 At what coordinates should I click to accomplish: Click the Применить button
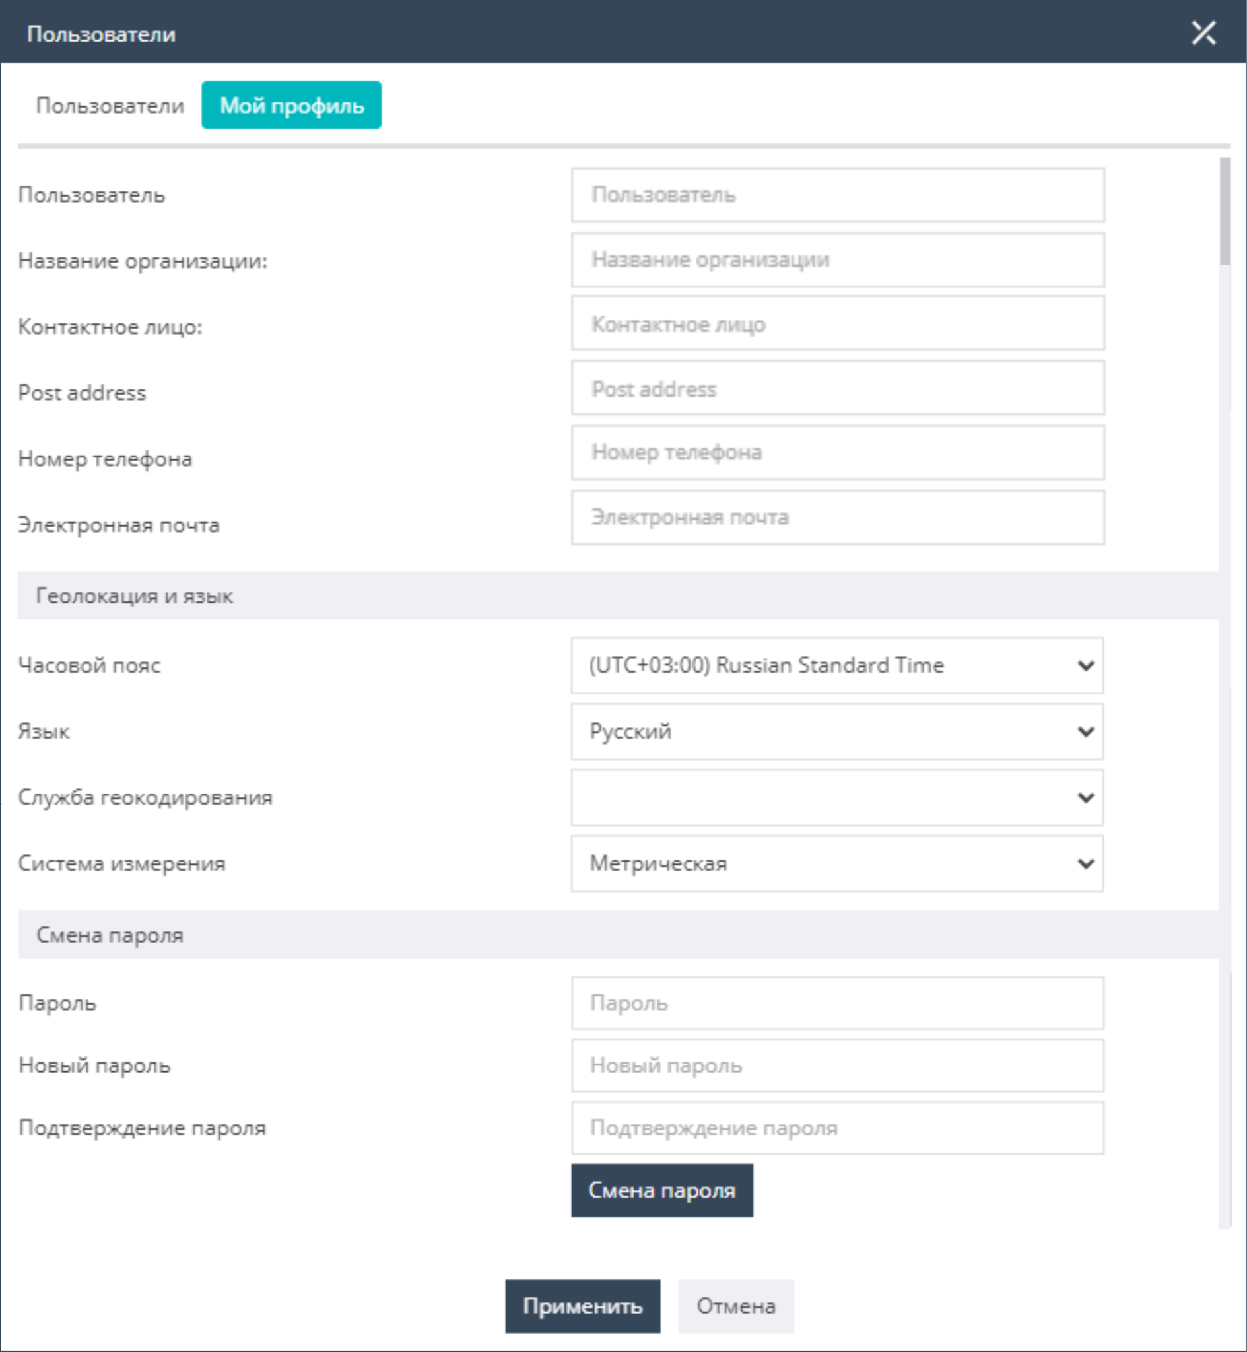click(x=582, y=1306)
